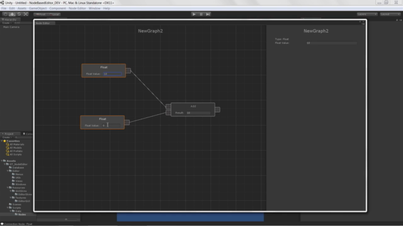Screen dimensions: 403x226
Task: Switch to the Hierarchy tab
Action: pos(10,19)
